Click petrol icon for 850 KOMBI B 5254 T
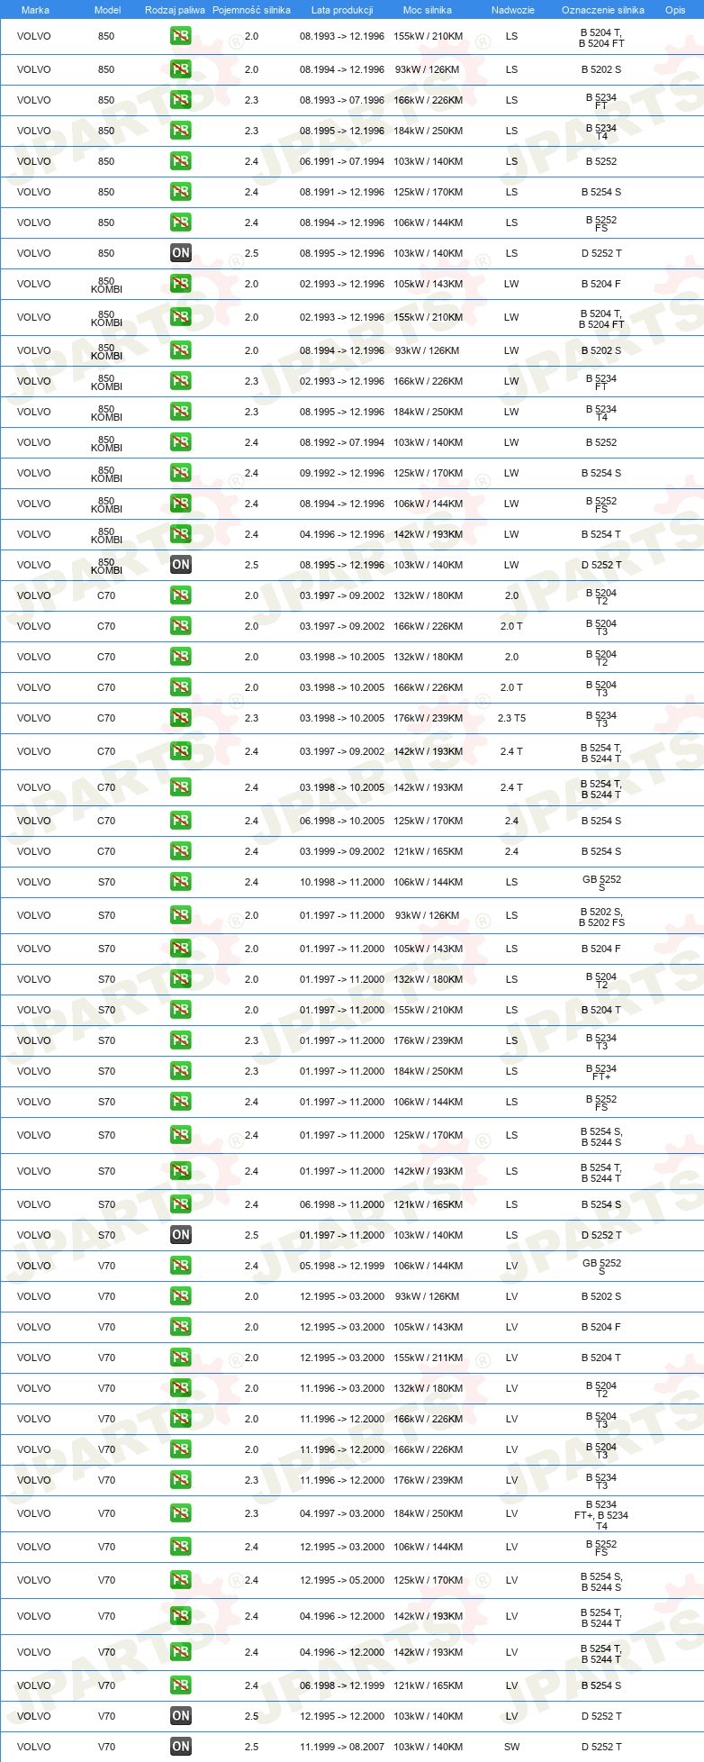The height and width of the screenshot is (1762, 704). [x=180, y=534]
